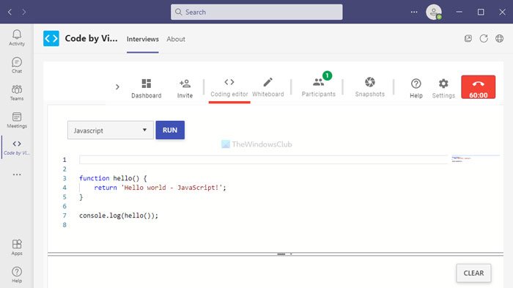Click the Search box in title bar
This screenshot has width=513, height=288.
(x=256, y=12)
